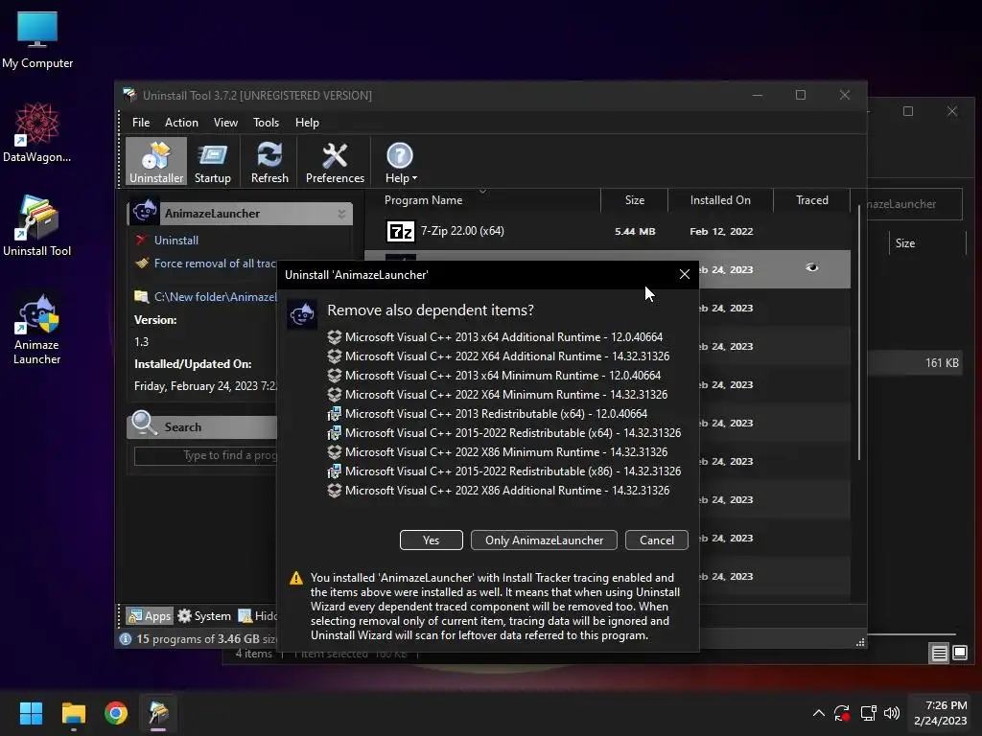Open the File menu
Screen dimensions: 982x736
click(141, 123)
